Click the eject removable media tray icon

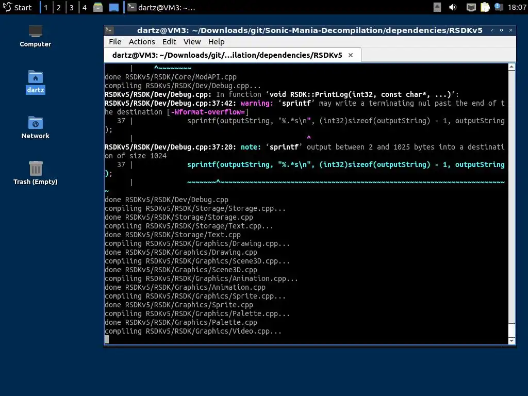(437, 7)
